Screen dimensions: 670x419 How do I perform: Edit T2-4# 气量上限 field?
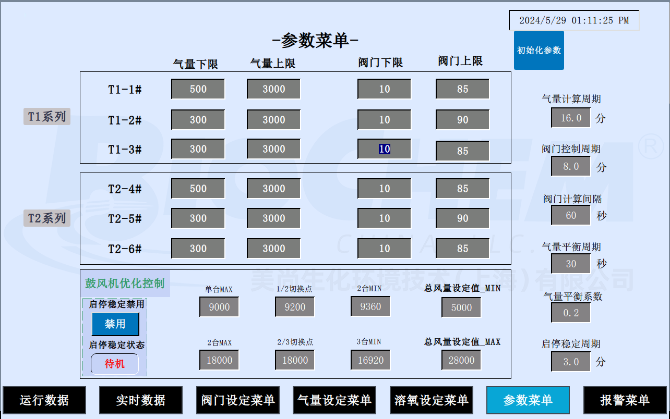tap(274, 189)
